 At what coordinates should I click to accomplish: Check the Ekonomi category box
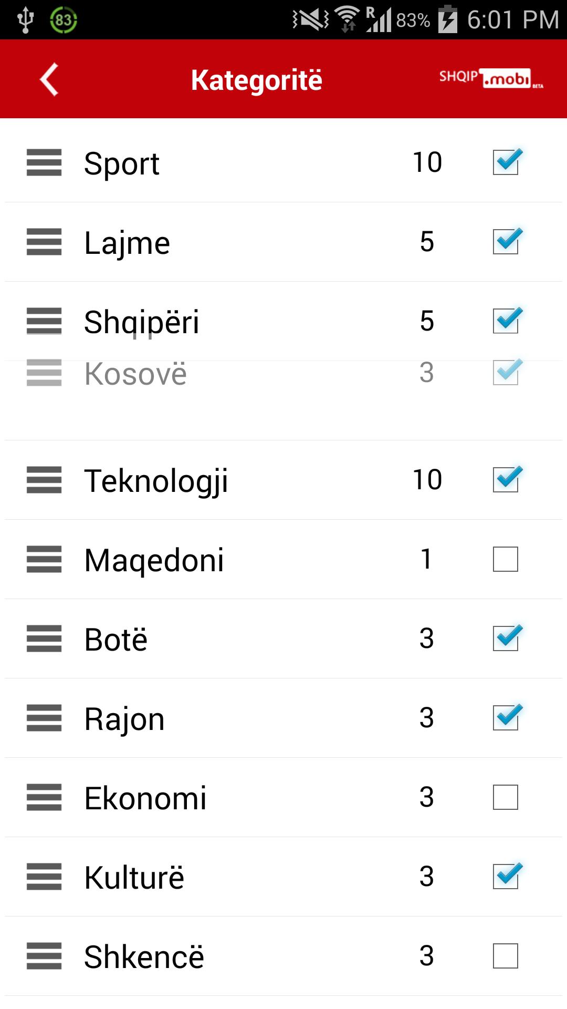(506, 797)
